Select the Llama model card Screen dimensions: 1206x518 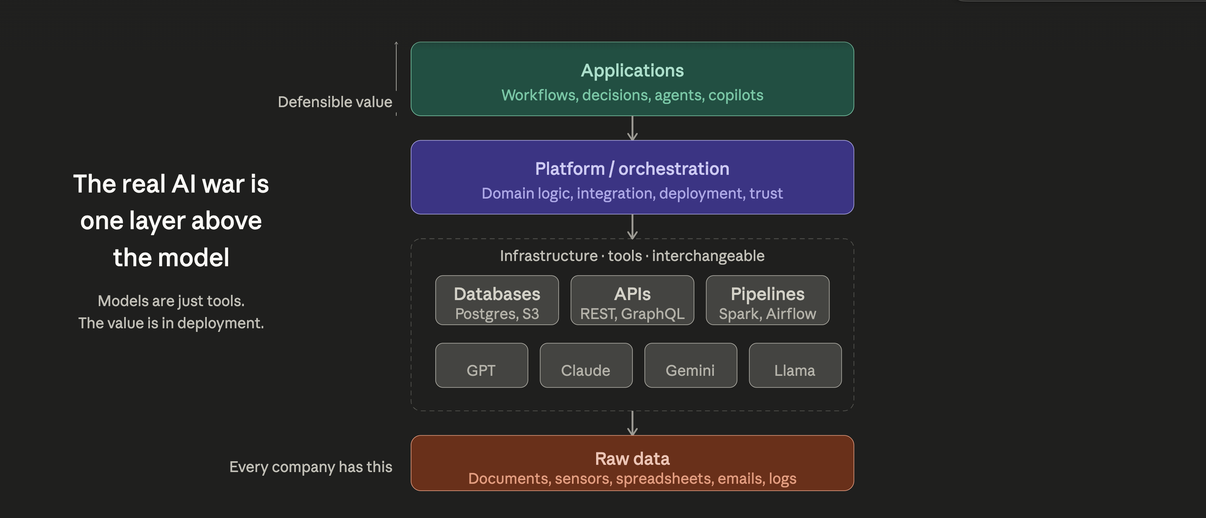pyautogui.click(x=795, y=365)
